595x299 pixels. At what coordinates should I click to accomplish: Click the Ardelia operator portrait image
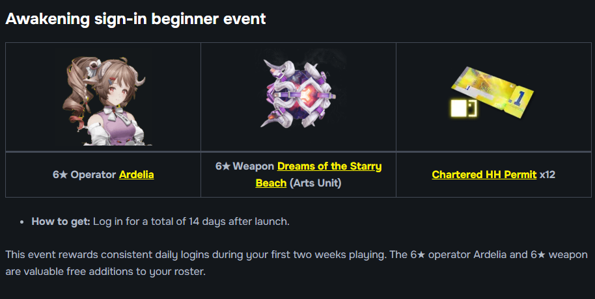[103, 97]
